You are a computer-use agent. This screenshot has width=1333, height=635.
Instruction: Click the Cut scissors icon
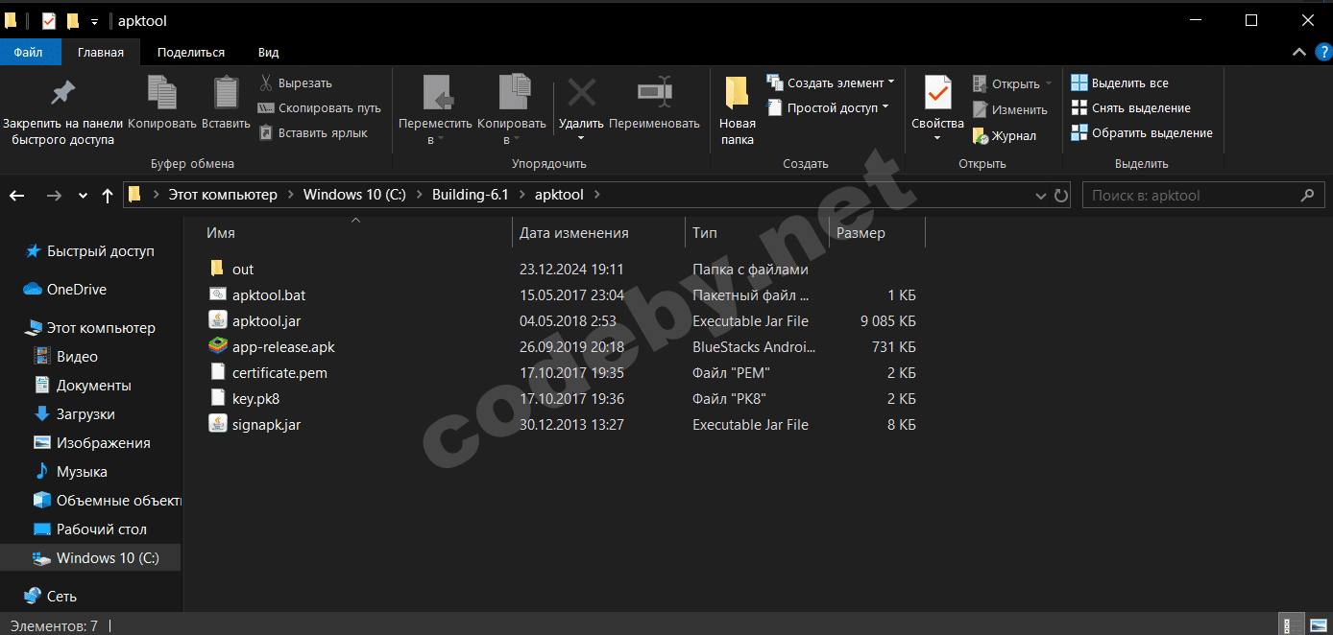266,83
